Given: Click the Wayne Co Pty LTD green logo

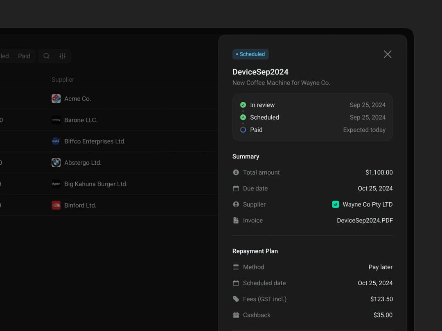Looking at the screenshot, I should point(336,204).
